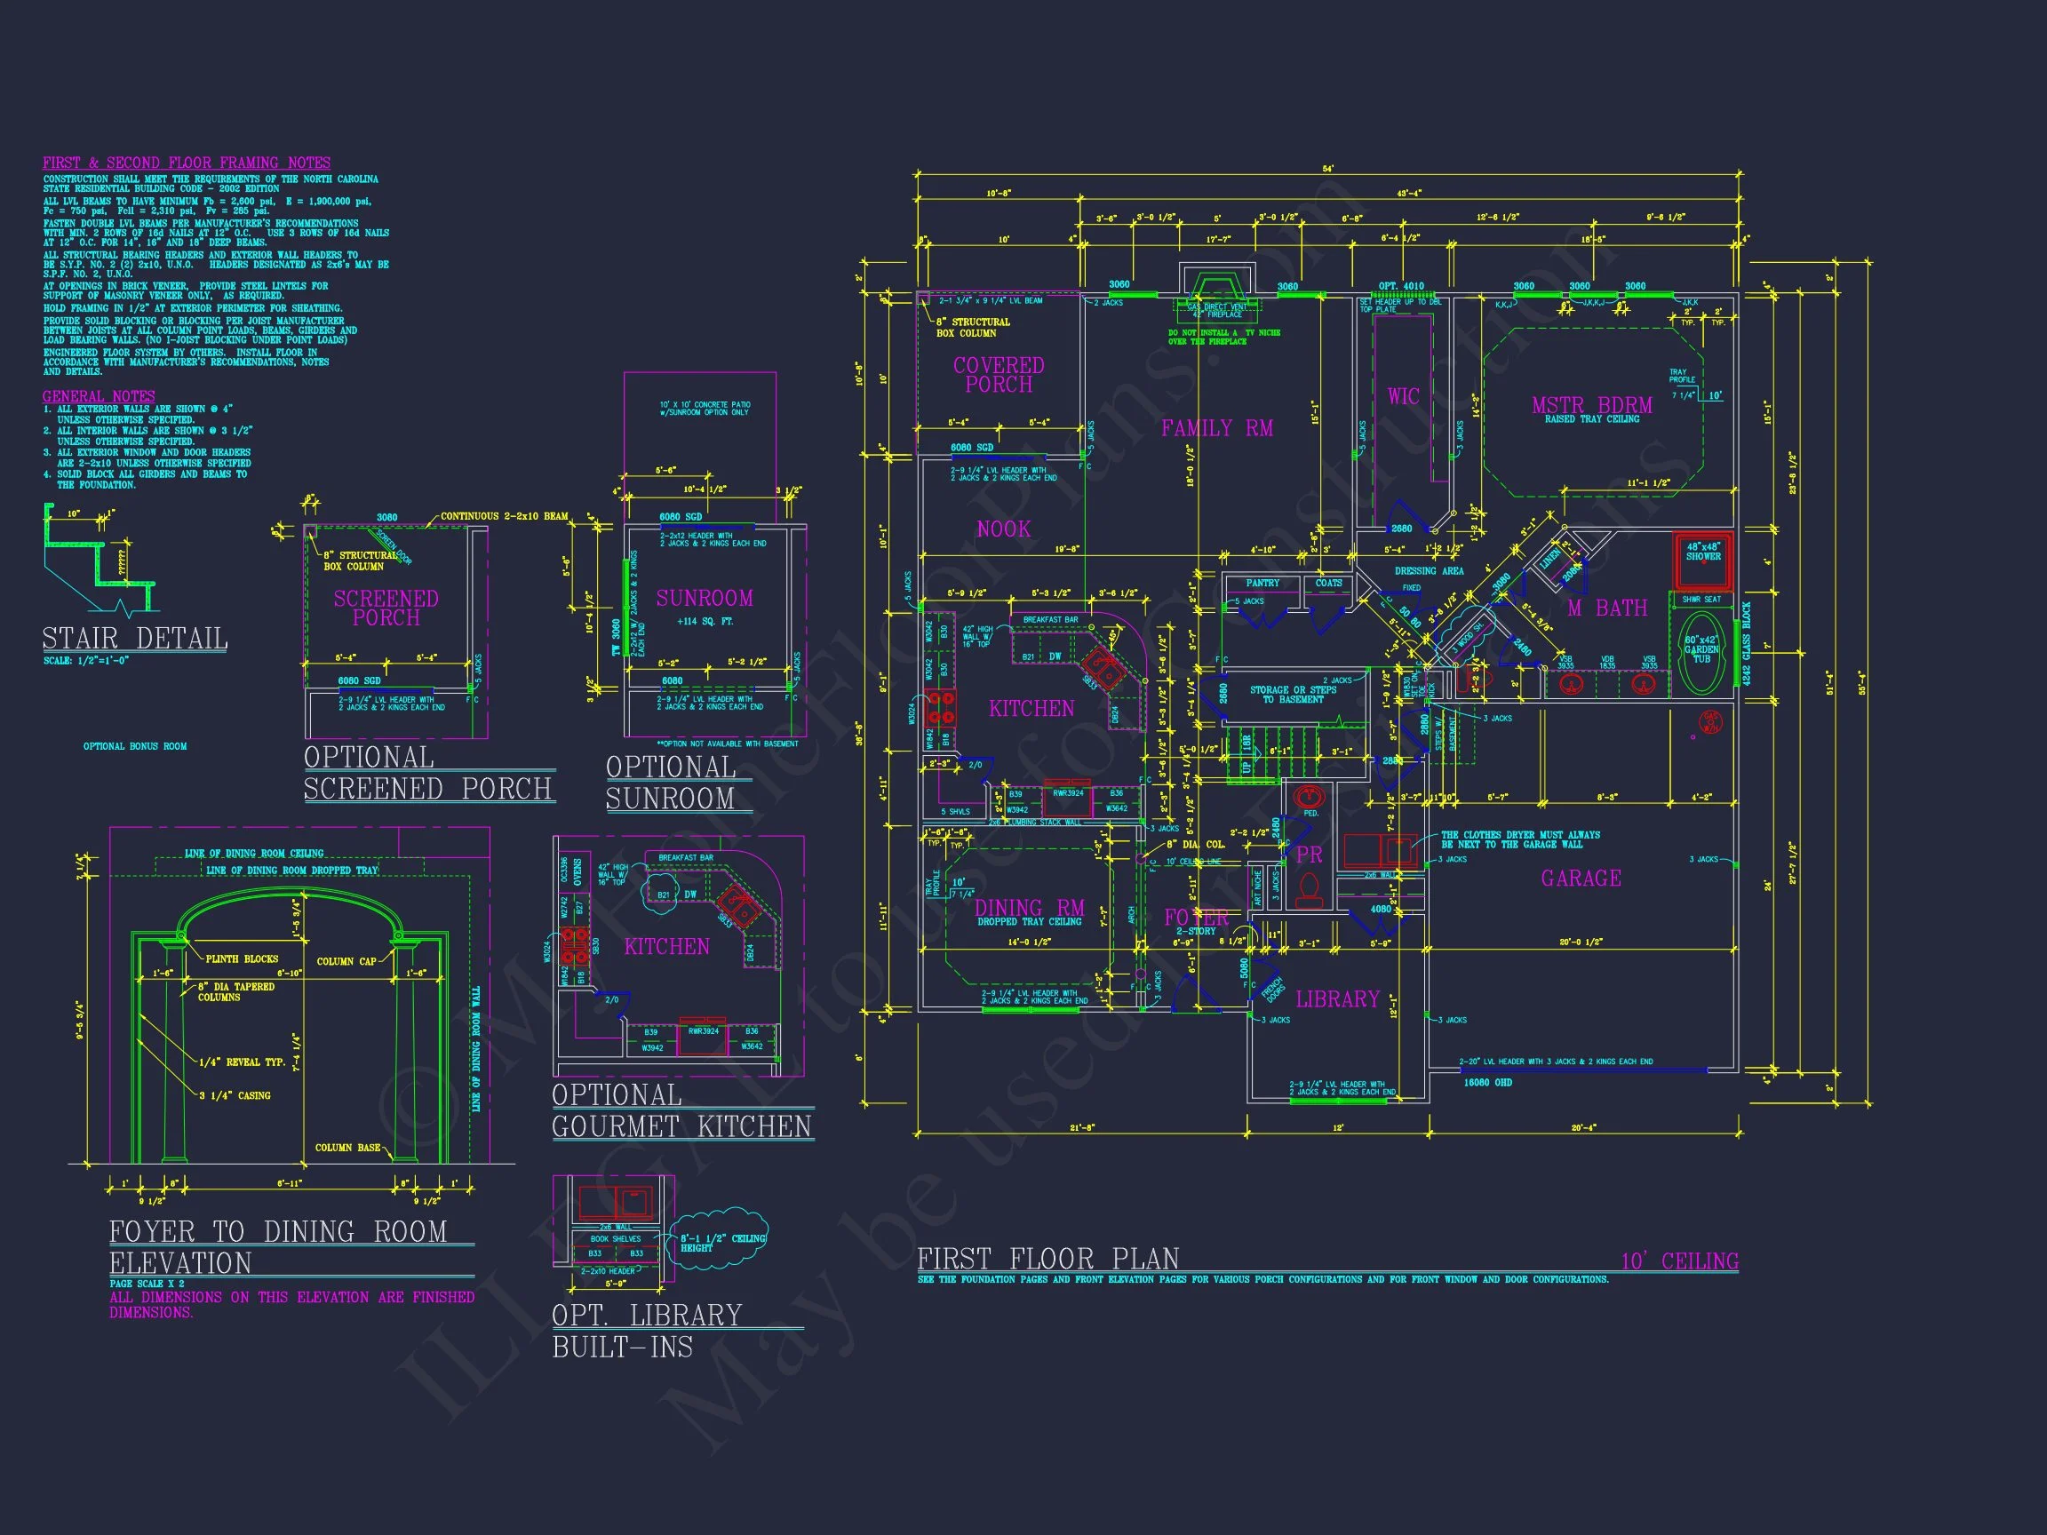Image resolution: width=2047 pixels, height=1535 pixels.
Task: Click the GARAGE room label
Action: click(x=1581, y=878)
